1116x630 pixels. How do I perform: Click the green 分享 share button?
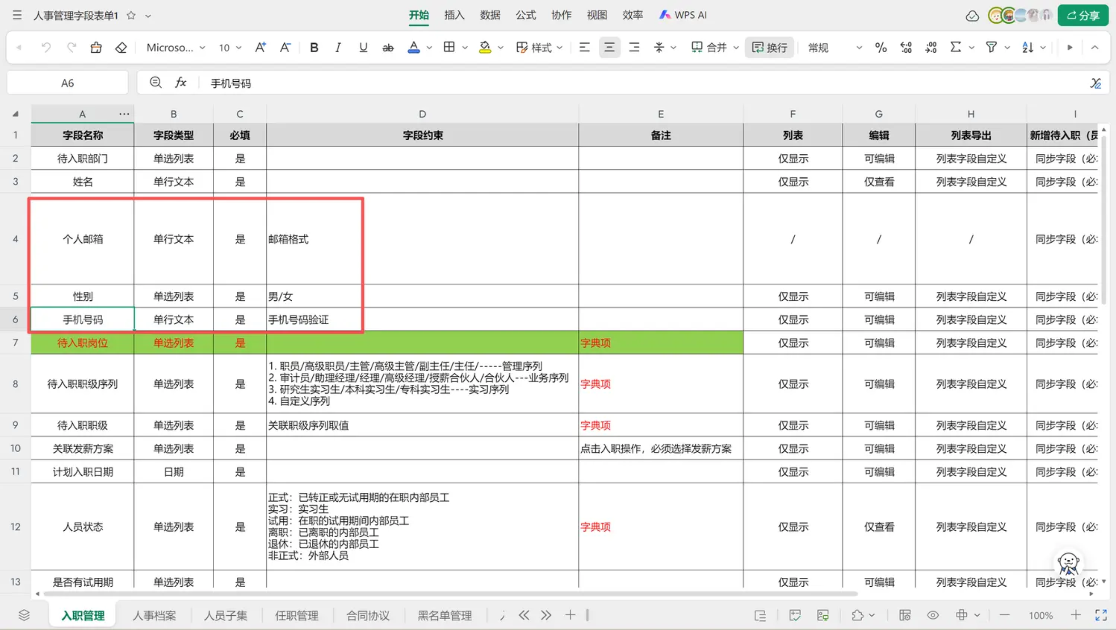(1083, 15)
